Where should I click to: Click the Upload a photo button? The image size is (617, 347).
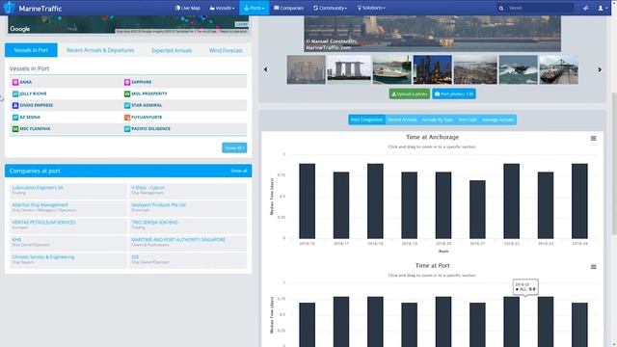[x=410, y=94]
